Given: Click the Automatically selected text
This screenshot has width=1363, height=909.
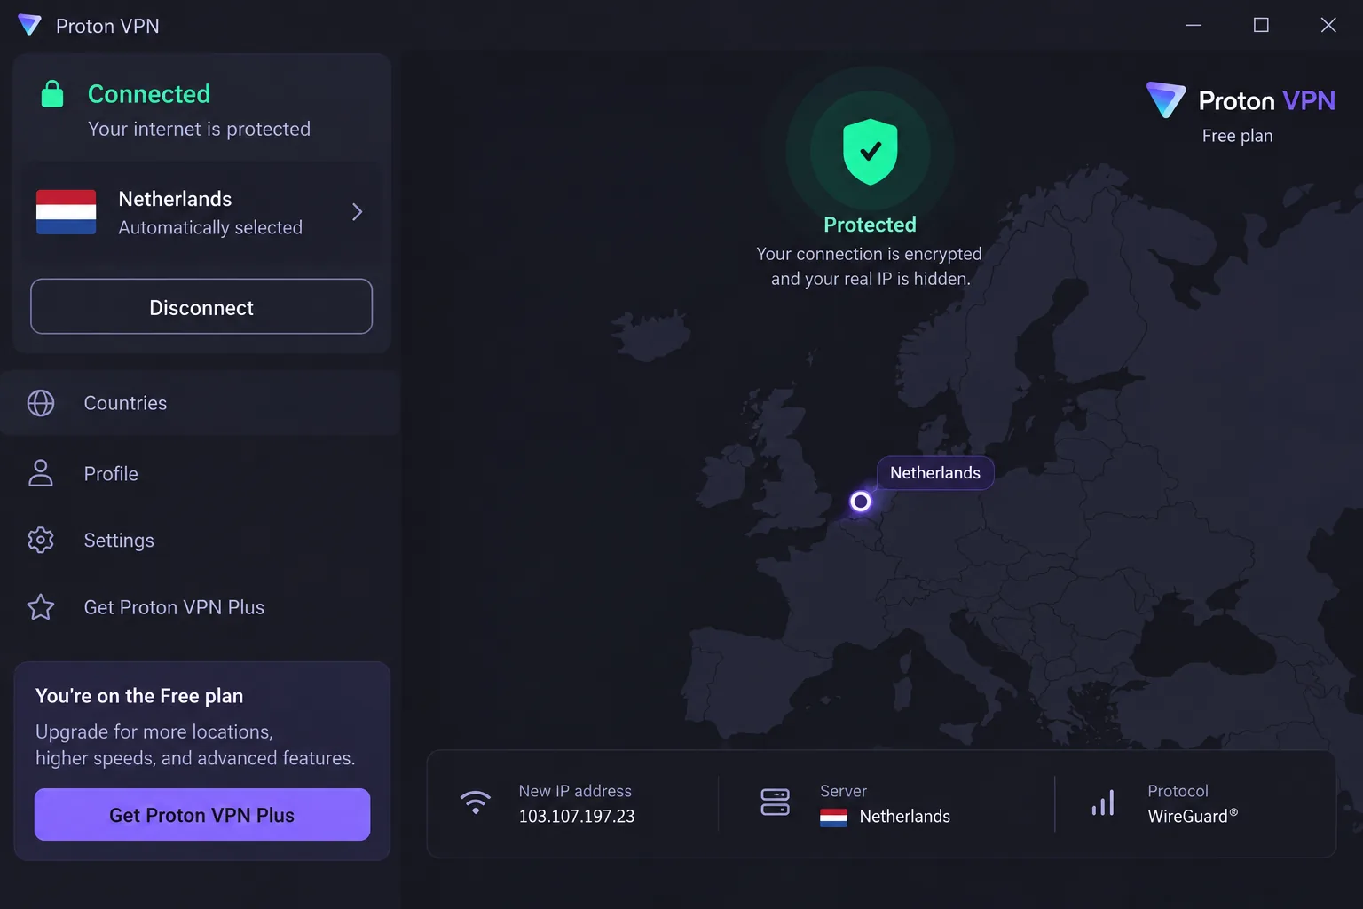Looking at the screenshot, I should coord(210,228).
